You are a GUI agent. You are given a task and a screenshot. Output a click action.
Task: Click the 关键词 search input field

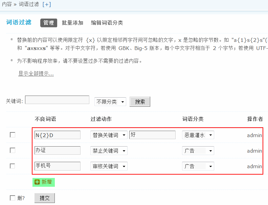click(57, 100)
